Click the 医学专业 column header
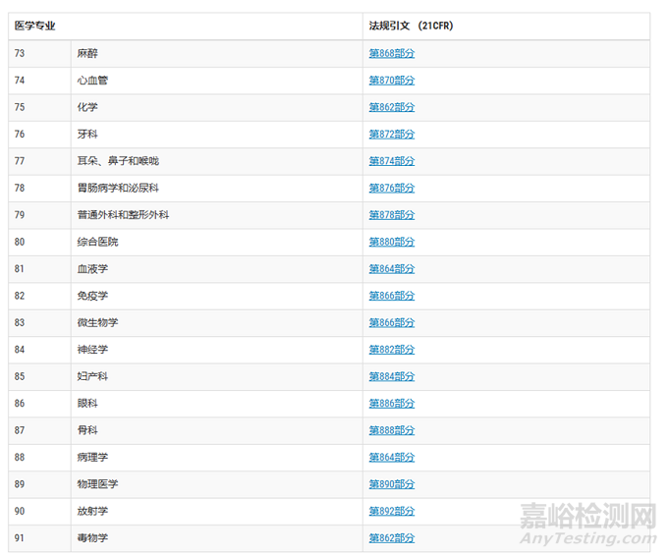The height and width of the screenshot is (556, 668). (x=34, y=26)
